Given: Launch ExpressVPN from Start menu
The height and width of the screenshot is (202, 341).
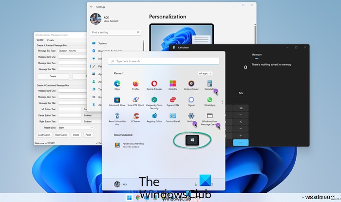Looking at the screenshot, I should pyautogui.click(x=172, y=101).
